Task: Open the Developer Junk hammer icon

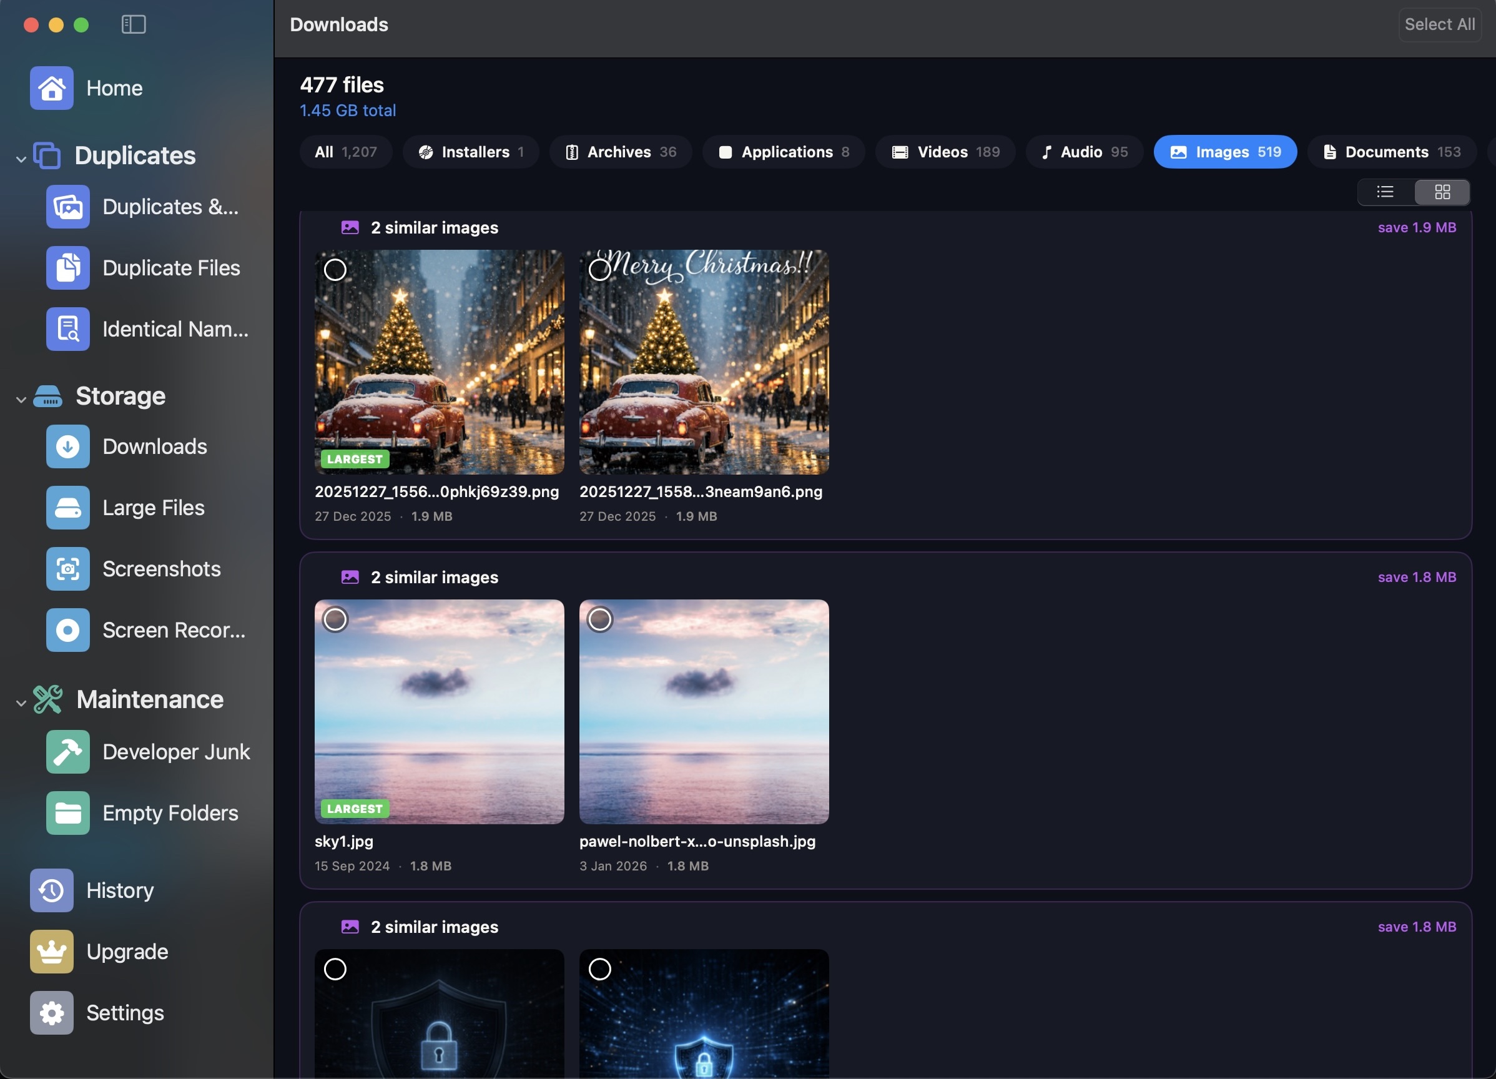Action: (x=68, y=752)
